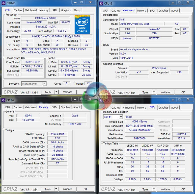Click Tools button in the CPU window
This screenshot has height=194, width=195.
pyautogui.click(x=48, y=92)
